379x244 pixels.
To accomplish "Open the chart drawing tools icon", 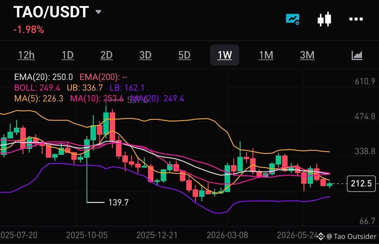I will pos(293,19).
